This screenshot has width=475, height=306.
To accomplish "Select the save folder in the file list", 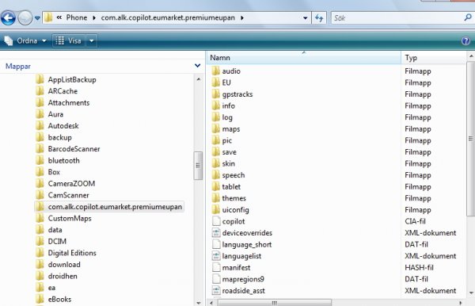I will click(x=229, y=152).
